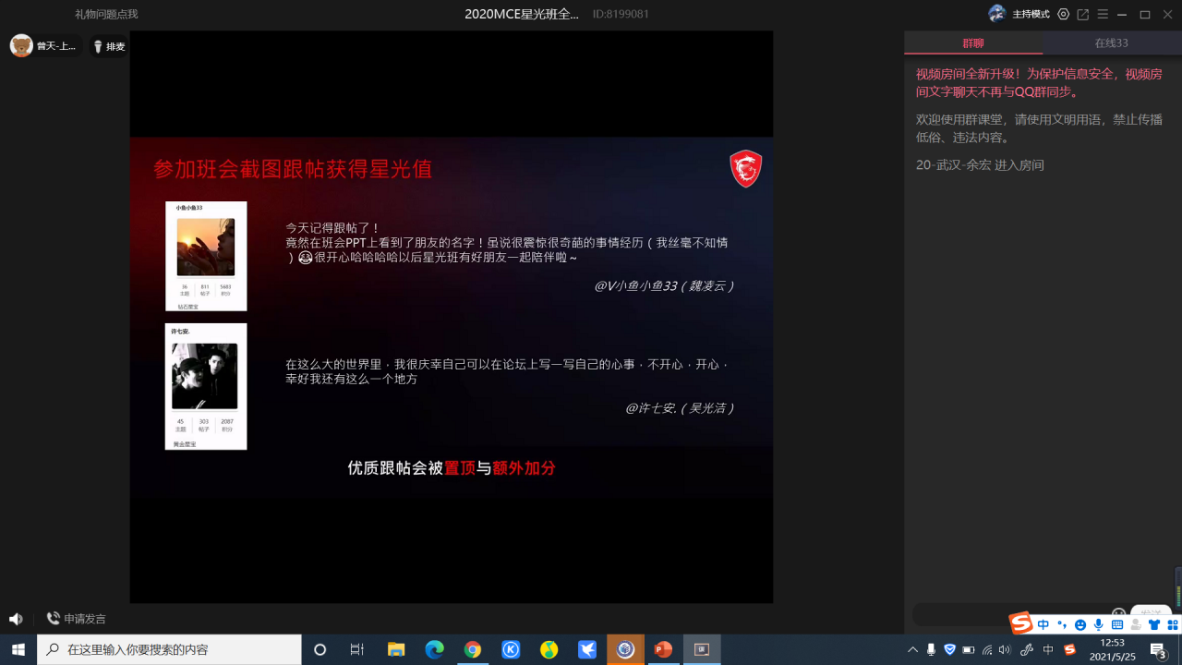
Task: Switch to the 群聊 chat tab
Action: pyautogui.click(x=973, y=43)
